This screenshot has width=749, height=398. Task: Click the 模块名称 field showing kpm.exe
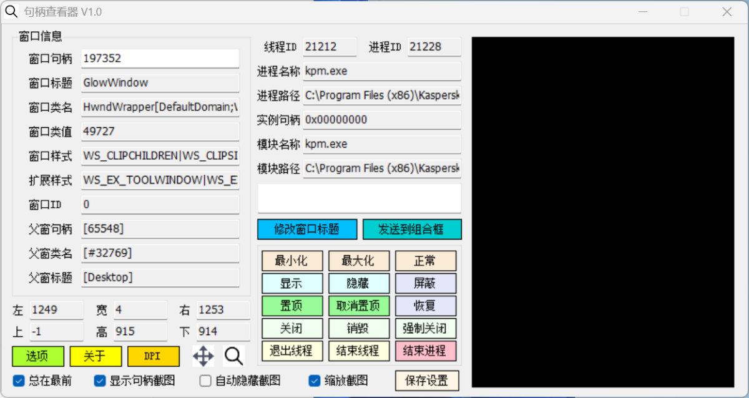click(382, 144)
